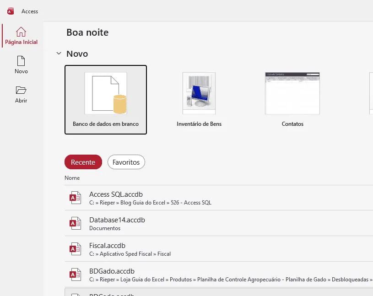This screenshot has height=296, width=373.
Task: Click the Access SQL.accdb file icon
Action: [x=75, y=198]
